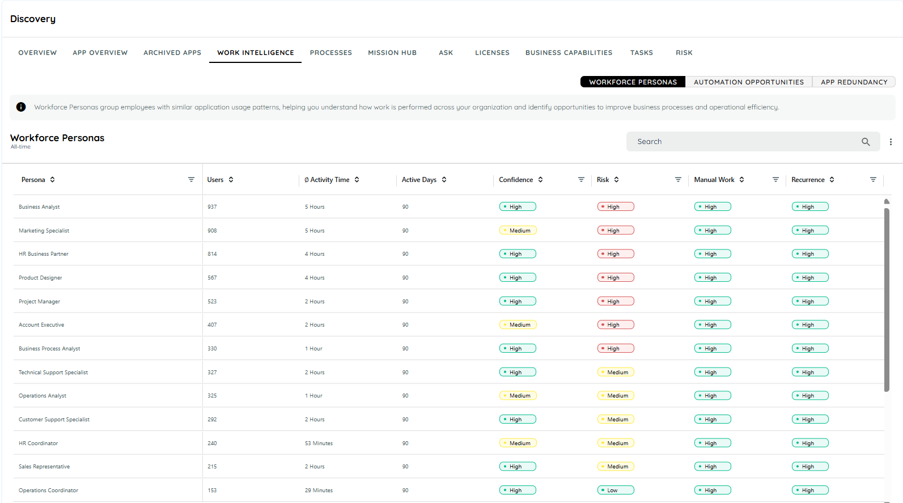Open the Recurrence column filter
The image size is (903, 503).
[x=873, y=180]
